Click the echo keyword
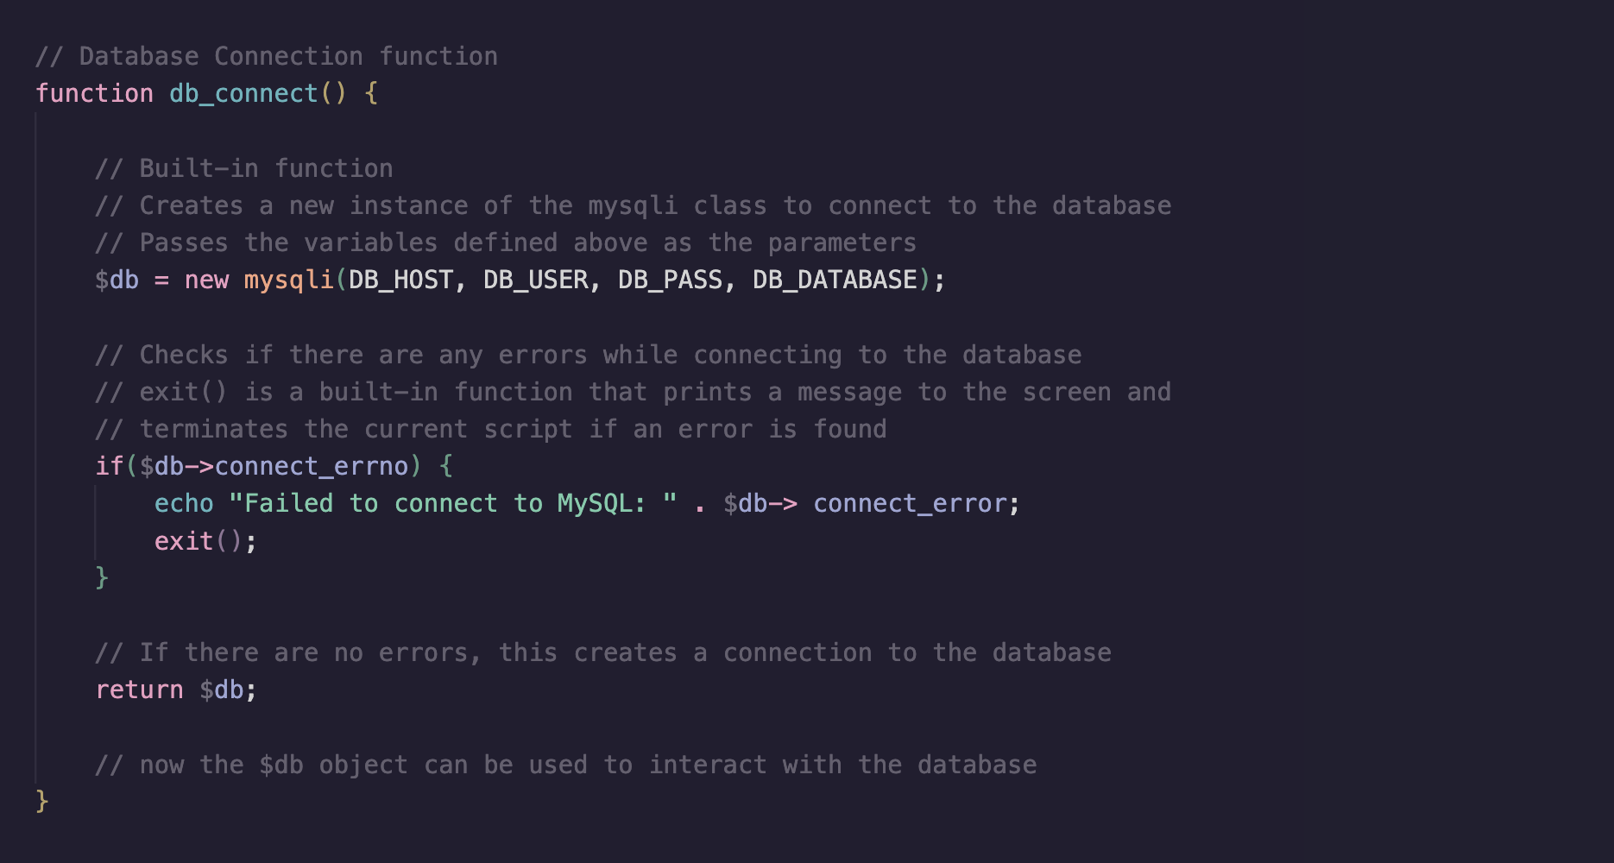 point(184,503)
